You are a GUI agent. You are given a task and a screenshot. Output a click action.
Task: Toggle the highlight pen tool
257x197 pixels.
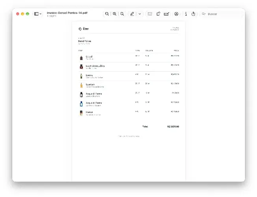tap(132, 14)
